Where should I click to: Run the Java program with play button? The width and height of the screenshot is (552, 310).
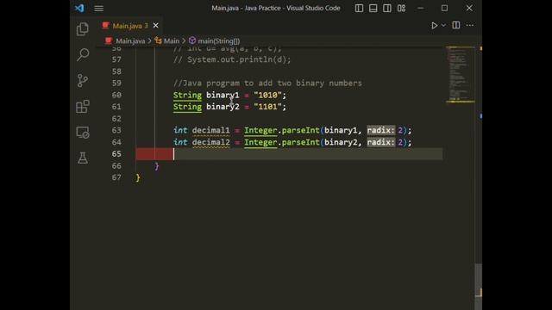tap(434, 25)
